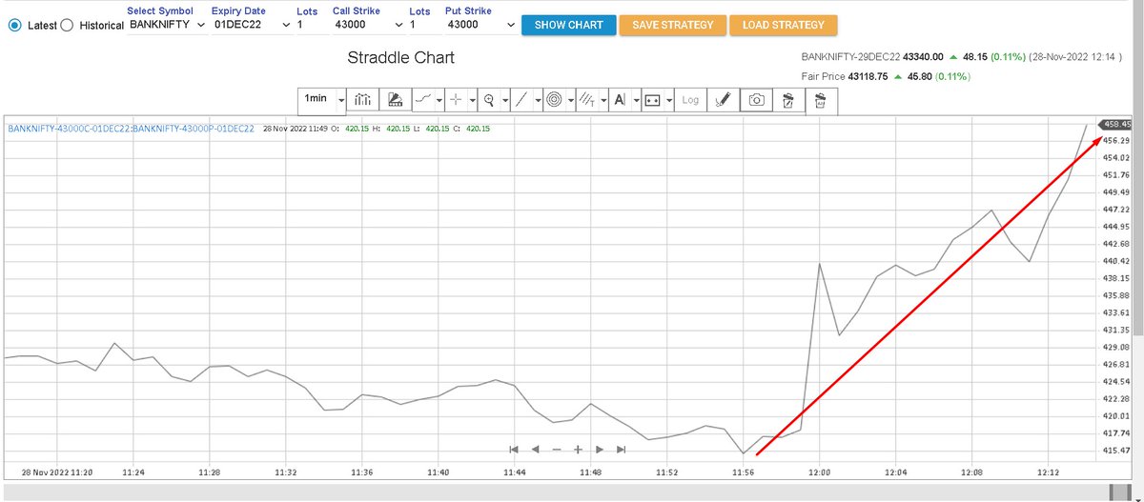Click the LOAD STRATEGY button
Screen dimensions: 1144x502
click(x=784, y=25)
